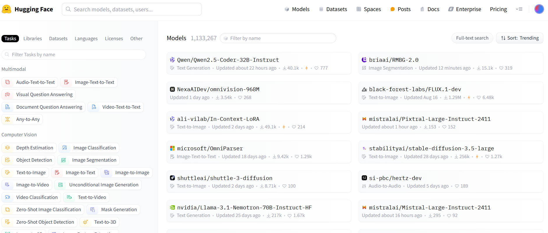548x233 pixels.
Task: Select the Mask Generation task icon
Action: point(93,210)
